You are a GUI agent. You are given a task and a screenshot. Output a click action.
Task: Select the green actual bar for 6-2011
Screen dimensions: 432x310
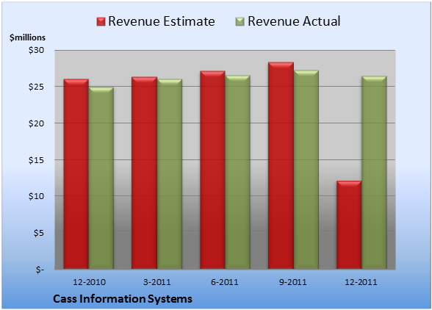237,172
